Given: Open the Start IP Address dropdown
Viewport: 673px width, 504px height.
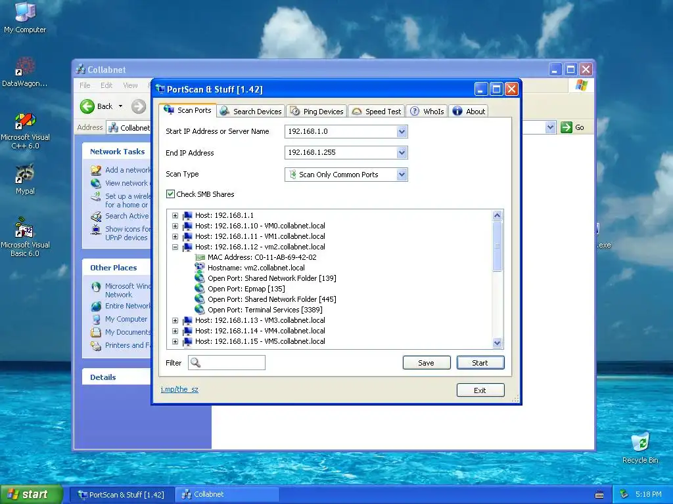Looking at the screenshot, I should click(x=402, y=131).
